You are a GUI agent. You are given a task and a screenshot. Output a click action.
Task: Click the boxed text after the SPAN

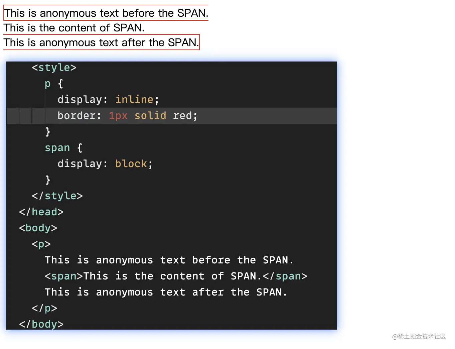coord(101,42)
